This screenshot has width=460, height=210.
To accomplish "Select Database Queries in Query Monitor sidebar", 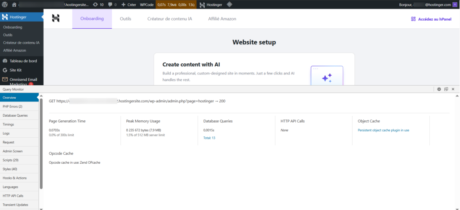I will pos(16,115).
